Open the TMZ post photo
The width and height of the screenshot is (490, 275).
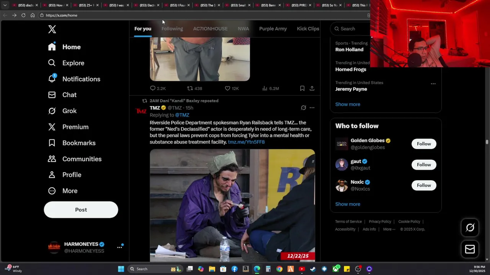[x=232, y=205]
